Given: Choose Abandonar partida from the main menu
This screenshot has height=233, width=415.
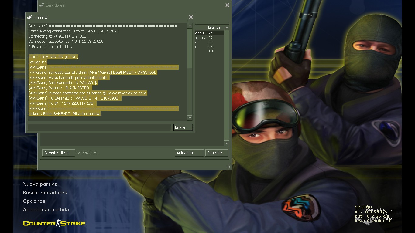Looking at the screenshot, I should click(46, 209).
